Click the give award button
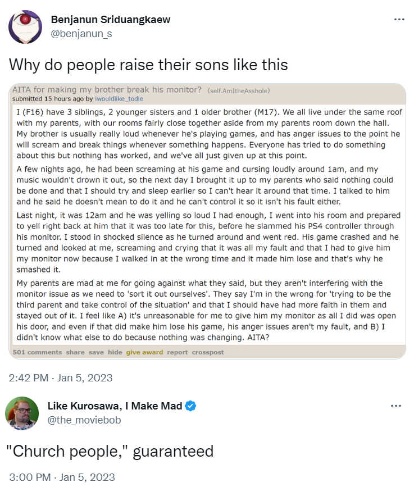The image size is (414, 487). click(x=144, y=352)
